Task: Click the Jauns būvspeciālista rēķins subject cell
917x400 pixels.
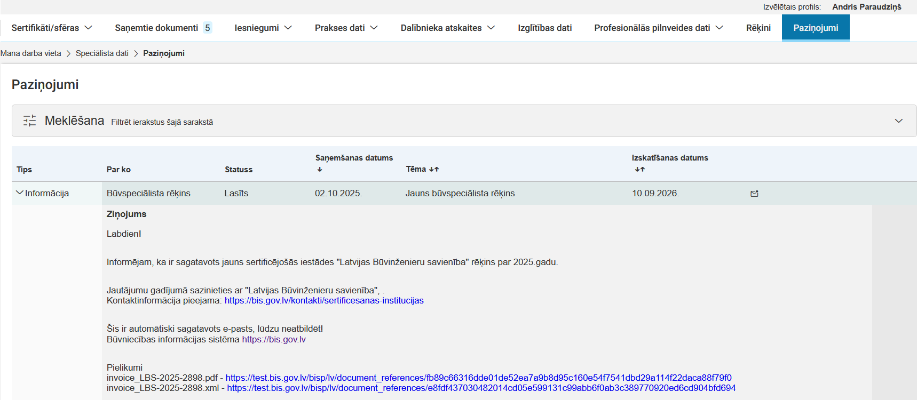Action: point(460,193)
